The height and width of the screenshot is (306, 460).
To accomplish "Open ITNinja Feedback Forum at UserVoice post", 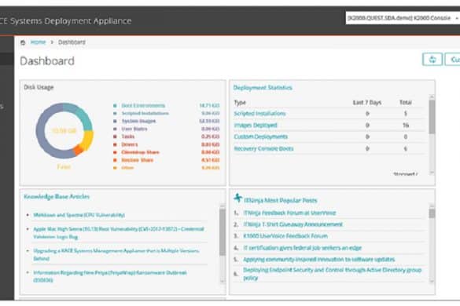I will tap(289, 213).
